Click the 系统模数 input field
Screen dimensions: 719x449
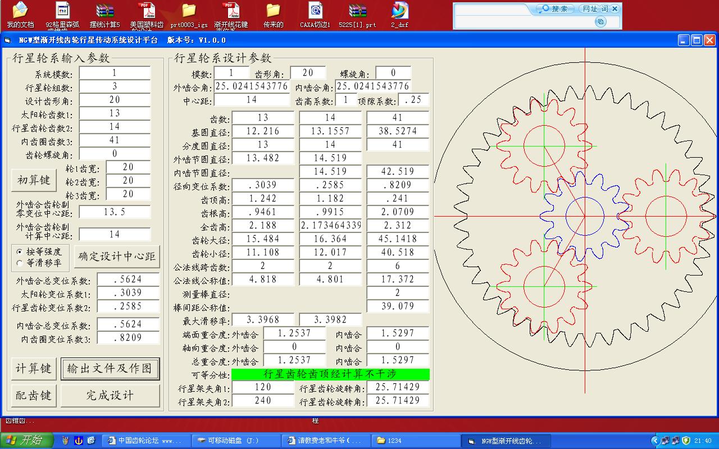(x=115, y=73)
